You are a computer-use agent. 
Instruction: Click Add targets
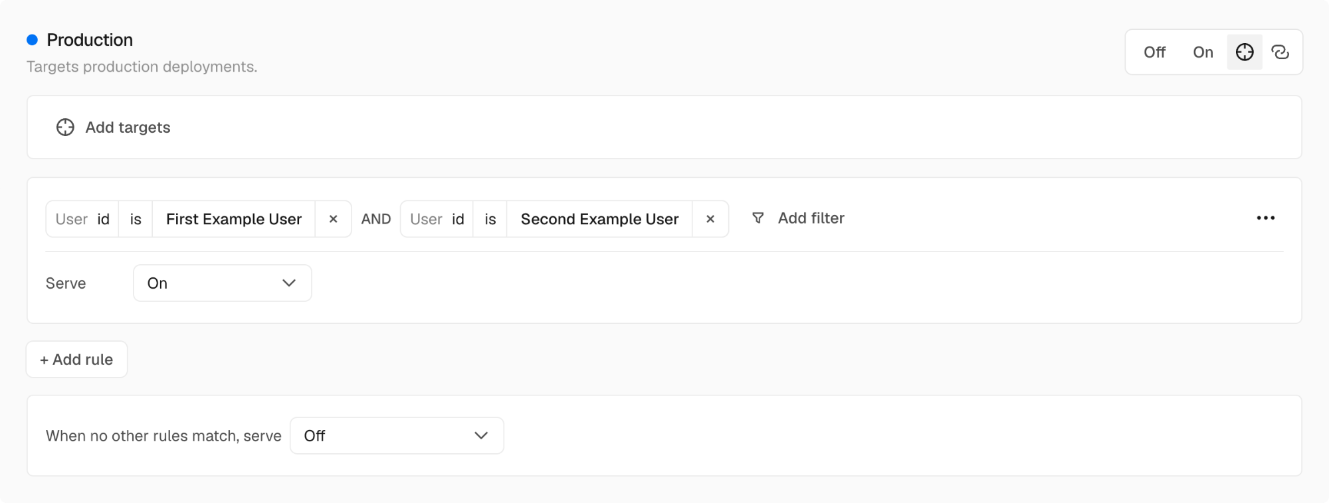tap(114, 127)
